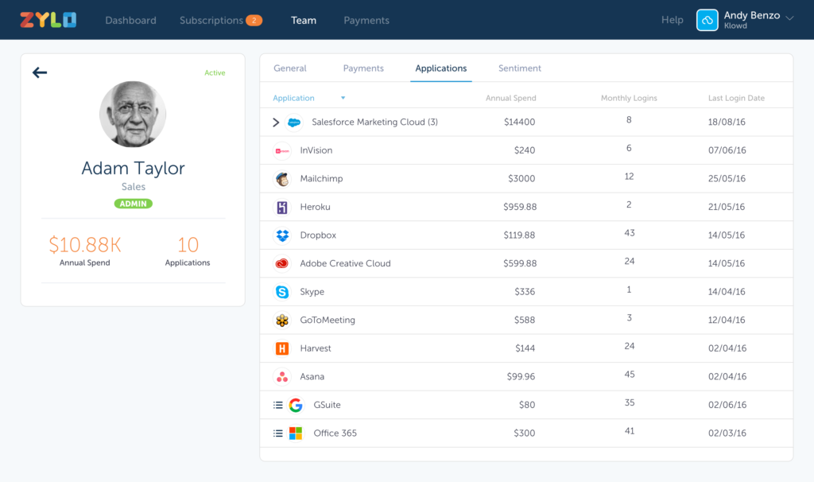This screenshot has height=482, width=814.
Task: Click the Adobe Creative Cloud name
Action: tap(345, 263)
